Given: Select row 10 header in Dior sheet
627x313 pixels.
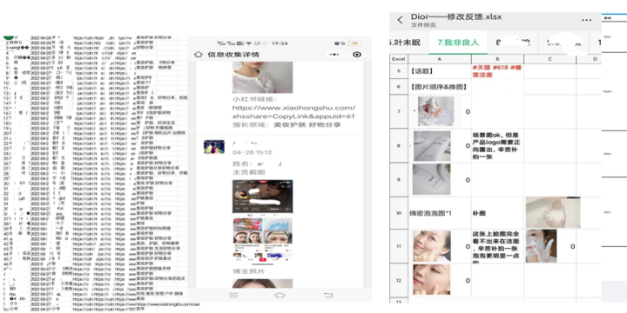Looking at the screenshot, I should (399, 213).
